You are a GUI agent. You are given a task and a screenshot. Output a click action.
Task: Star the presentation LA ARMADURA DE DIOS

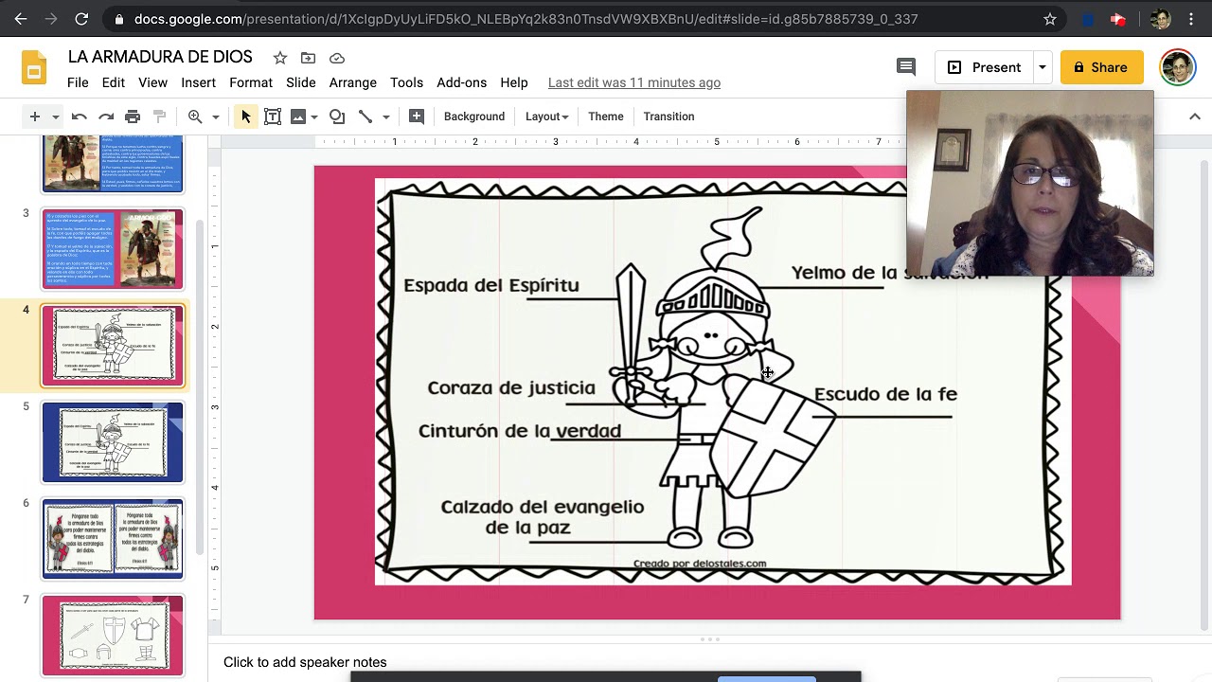coord(279,58)
